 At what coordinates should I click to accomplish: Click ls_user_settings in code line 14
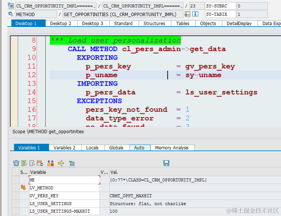coord(221,92)
